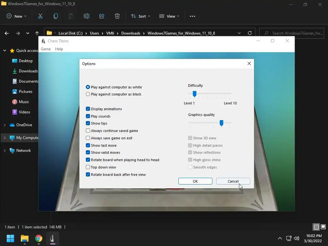Switch Explorer to large thumbnails view
The image size is (328, 246).
point(323,227)
